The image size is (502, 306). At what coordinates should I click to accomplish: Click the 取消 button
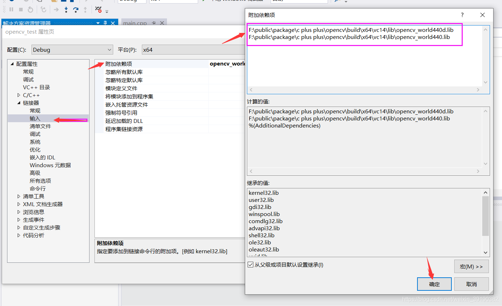pos(471,284)
